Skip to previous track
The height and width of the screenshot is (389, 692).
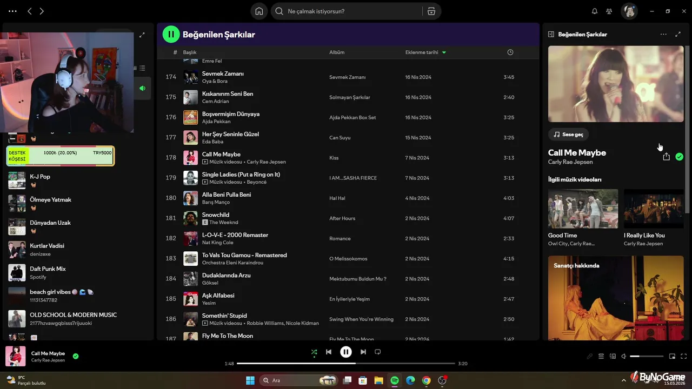[329, 352]
